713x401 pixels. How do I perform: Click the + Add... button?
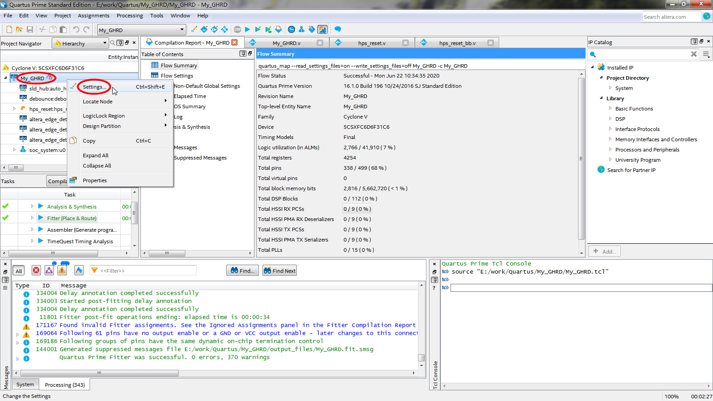[604, 251]
